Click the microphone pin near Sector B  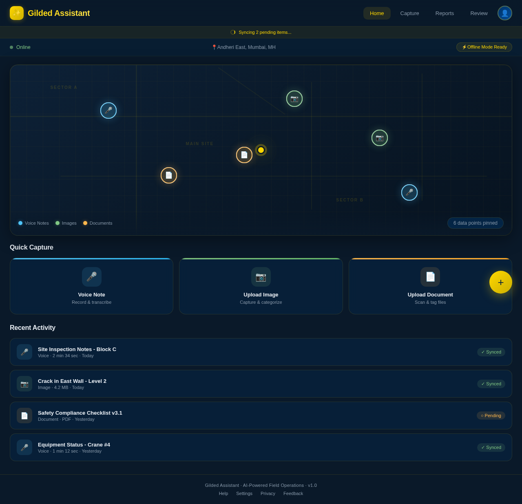pyautogui.click(x=409, y=192)
